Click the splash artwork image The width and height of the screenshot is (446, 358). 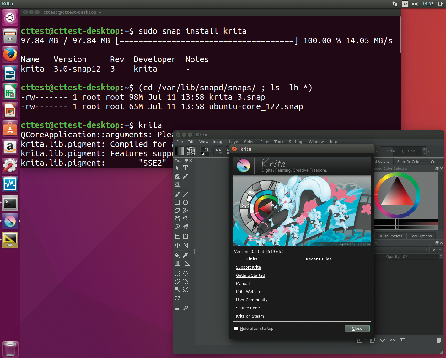302,211
